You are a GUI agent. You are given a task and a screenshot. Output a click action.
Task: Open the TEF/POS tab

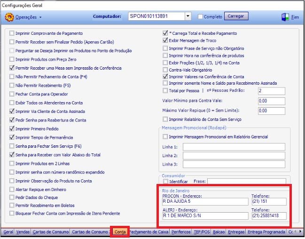(x=202, y=232)
